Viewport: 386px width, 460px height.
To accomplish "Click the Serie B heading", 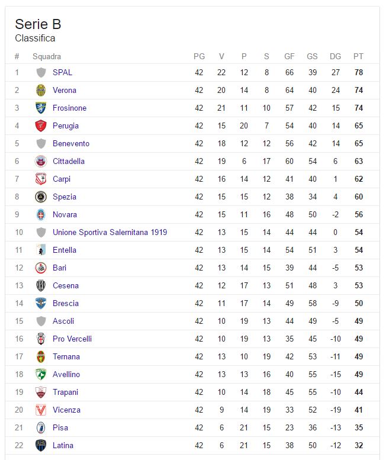I will tap(38, 24).
